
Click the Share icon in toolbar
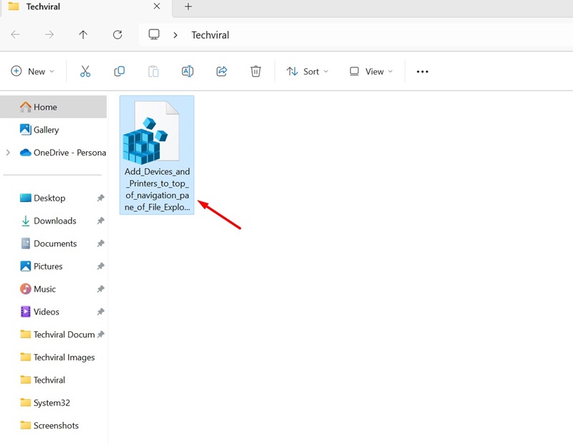pos(222,72)
